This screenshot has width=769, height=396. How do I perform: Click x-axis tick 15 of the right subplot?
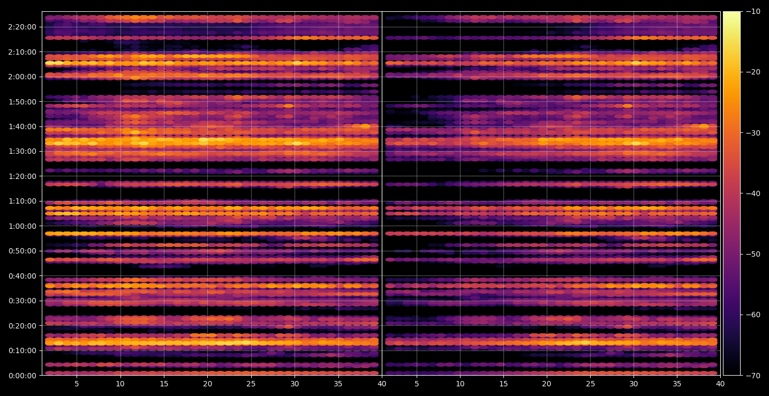[503, 384]
